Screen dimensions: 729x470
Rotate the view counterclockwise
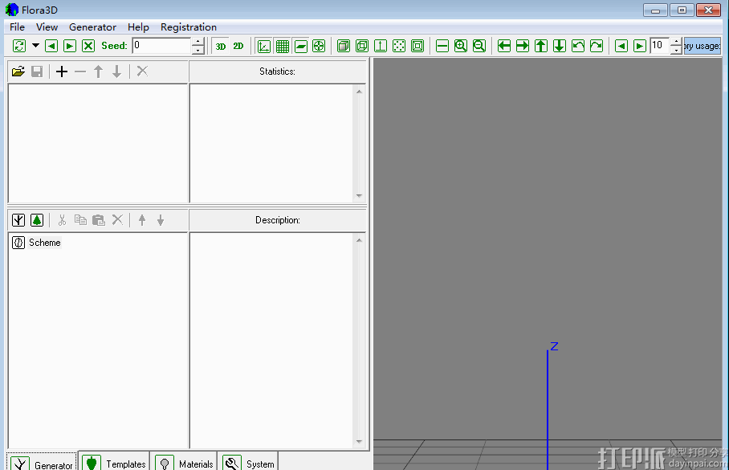[x=578, y=46]
